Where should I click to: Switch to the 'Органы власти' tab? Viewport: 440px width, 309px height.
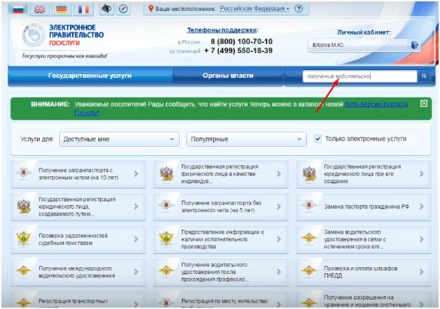[228, 76]
